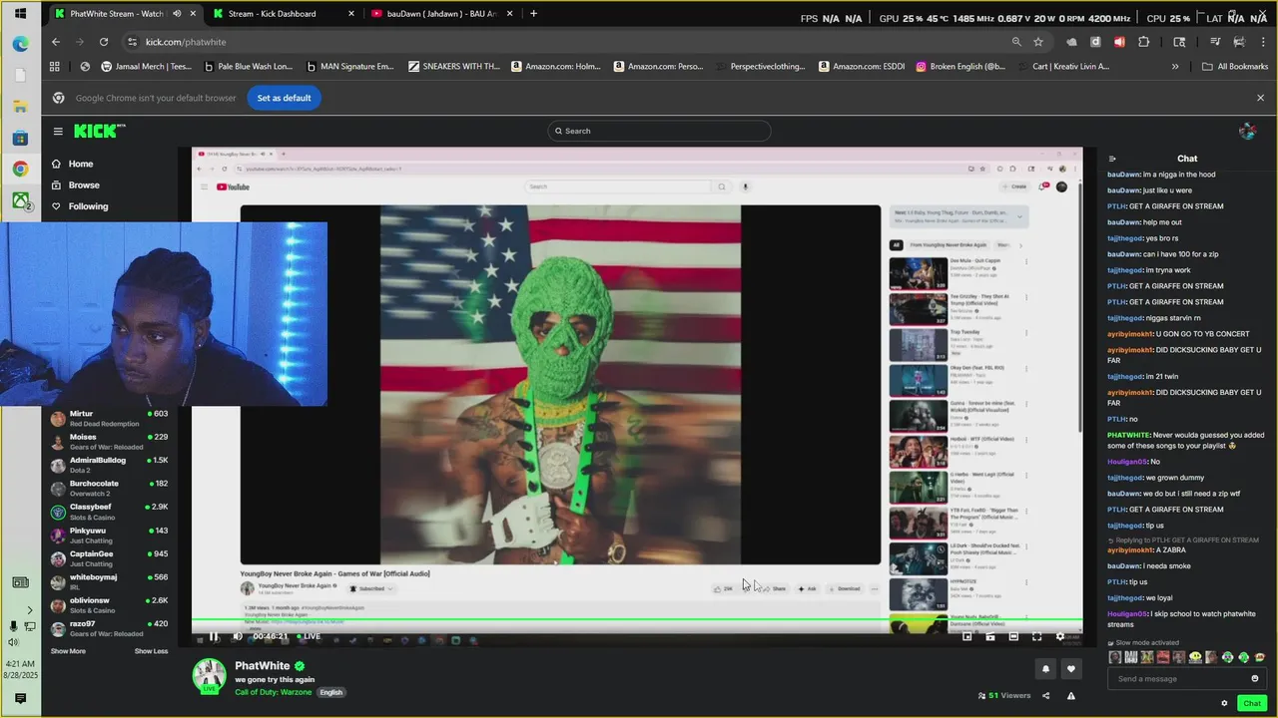Open emote picker in message box
The height and width of the screenshot is (718, 1278).
coord(1255,679)
